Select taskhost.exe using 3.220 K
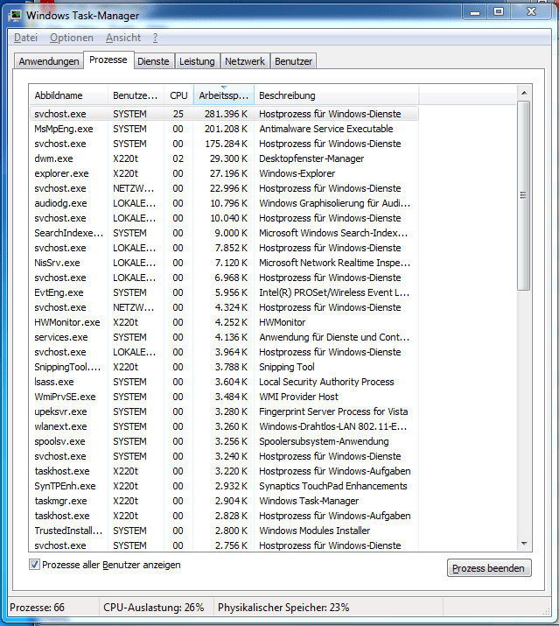The width and height of the screenshot is (559, 626). click(x=224, y=472)
